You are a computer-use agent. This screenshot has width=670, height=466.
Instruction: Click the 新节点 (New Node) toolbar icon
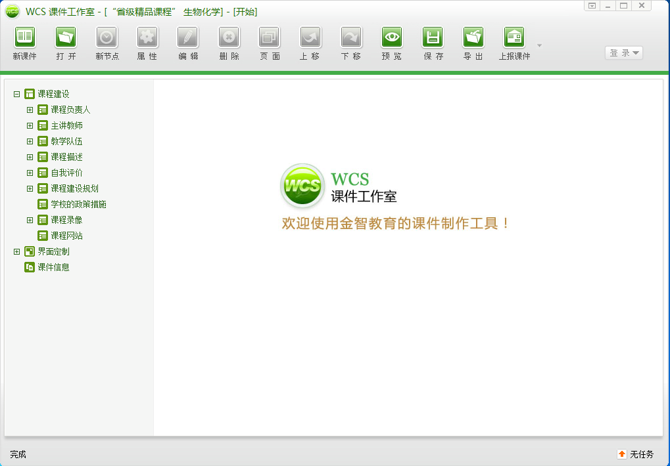[107, 37]
